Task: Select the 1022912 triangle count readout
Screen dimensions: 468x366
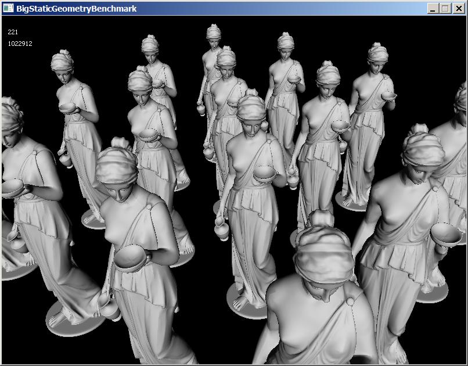Action: click(20, 44)
